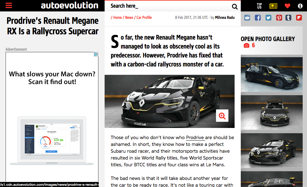Share article on Twitter
The image size is (307, 187).
268,18
